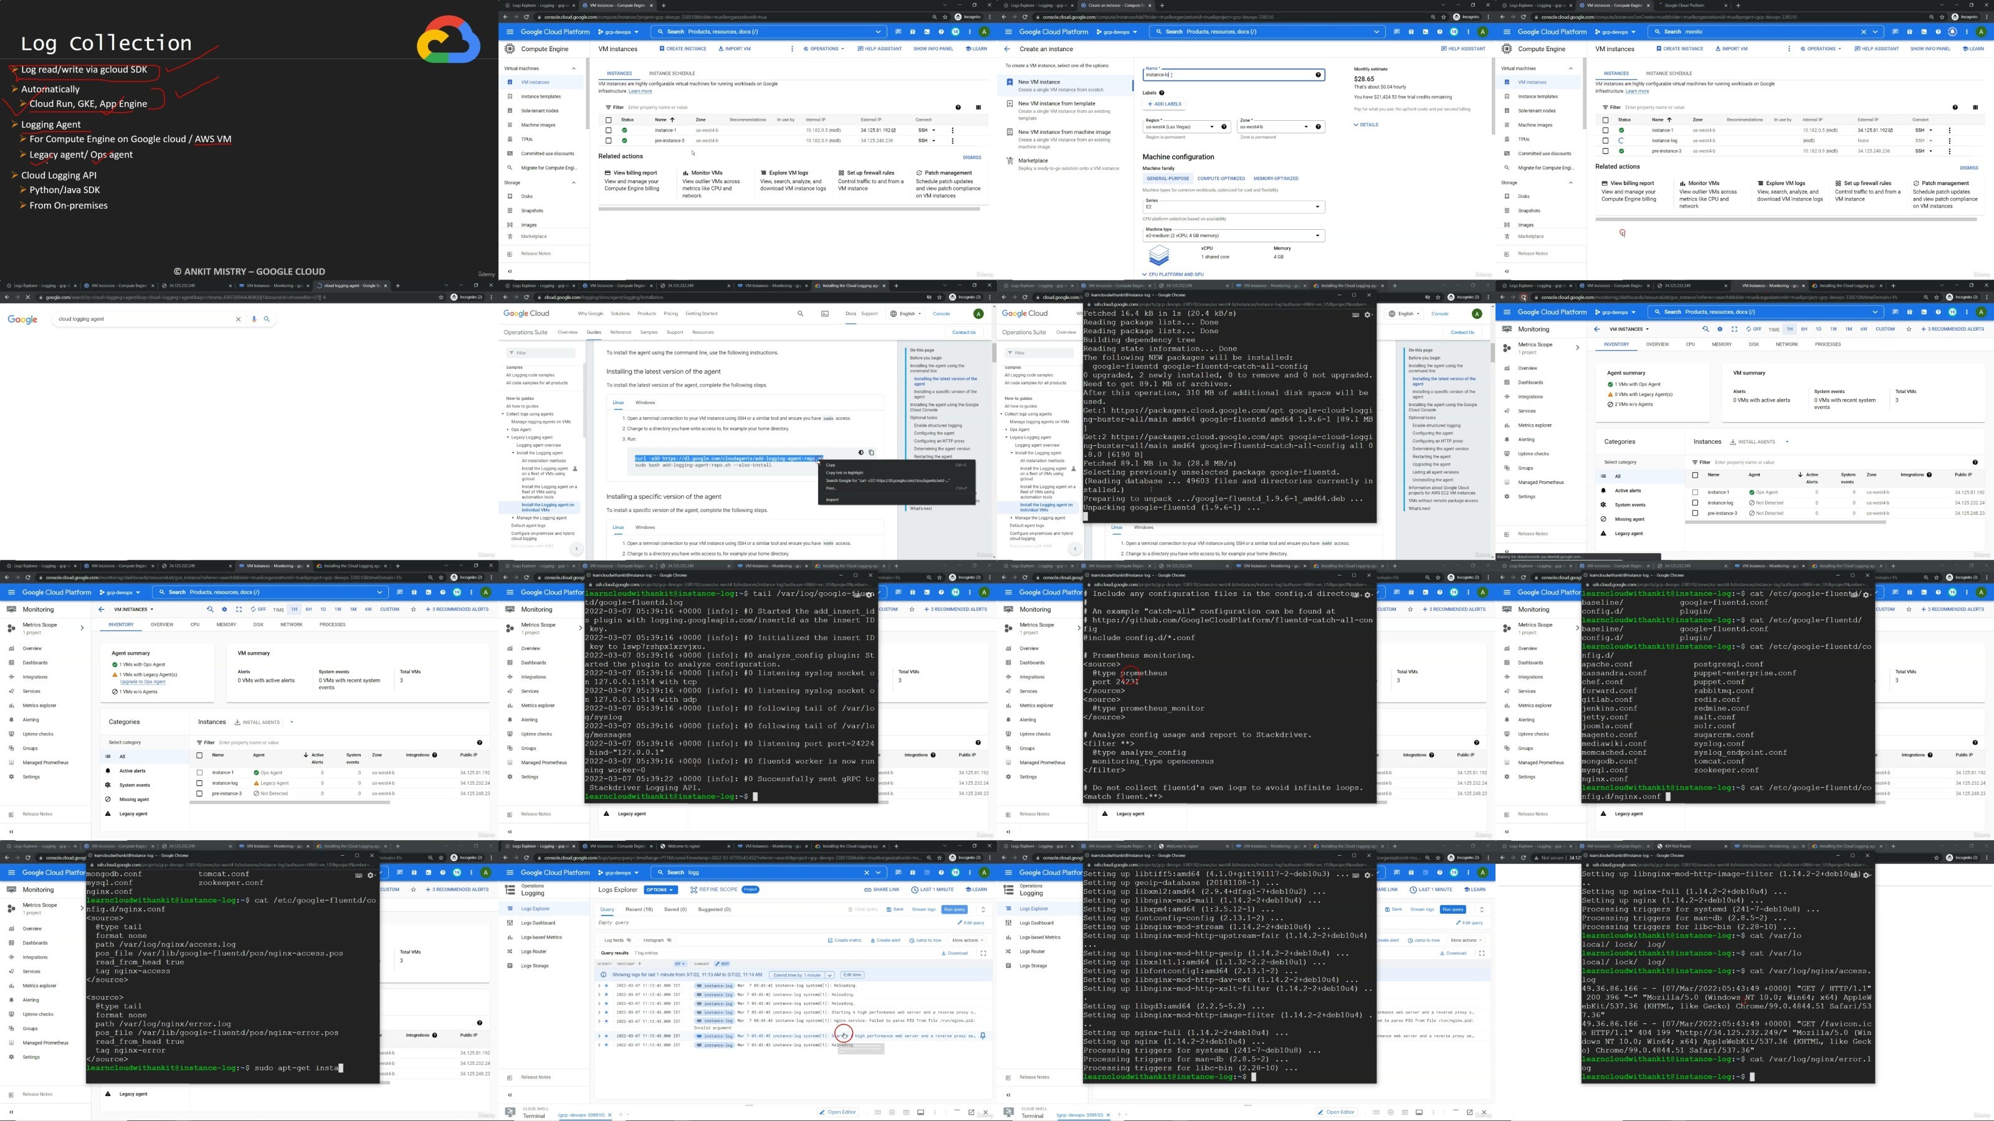Toggle the Histogram panel visibility
This screenshot has height=1121, width=1994.
click(658, 941)
